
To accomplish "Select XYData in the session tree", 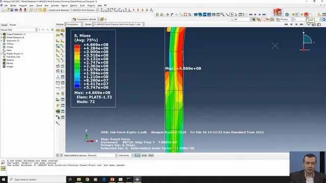I will 10,47.
